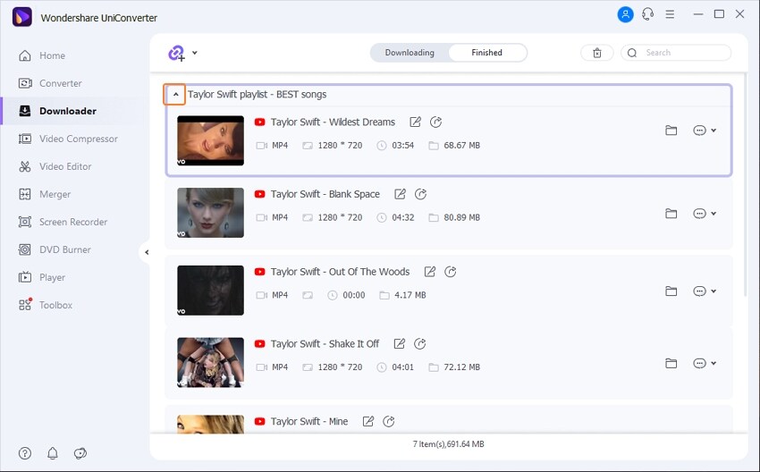The image size is (760, 472).
Task: Convert the Taylor Swift - Mine video
Action: tap(389, 422)
